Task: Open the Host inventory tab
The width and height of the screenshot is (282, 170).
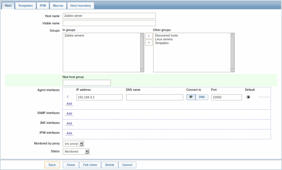Action: coord(81,6)
